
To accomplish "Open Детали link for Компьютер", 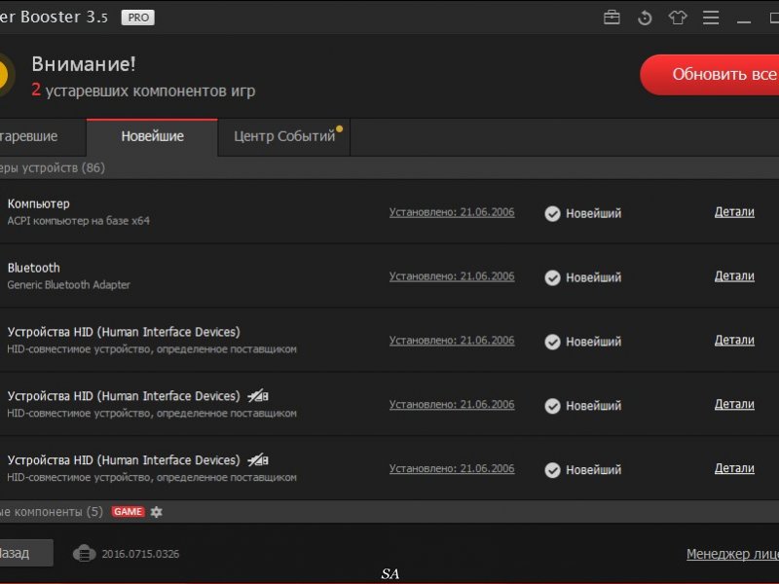I will [x=734, y=212].
